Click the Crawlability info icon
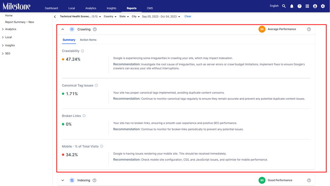330x186 pixels. click(83, 51)
